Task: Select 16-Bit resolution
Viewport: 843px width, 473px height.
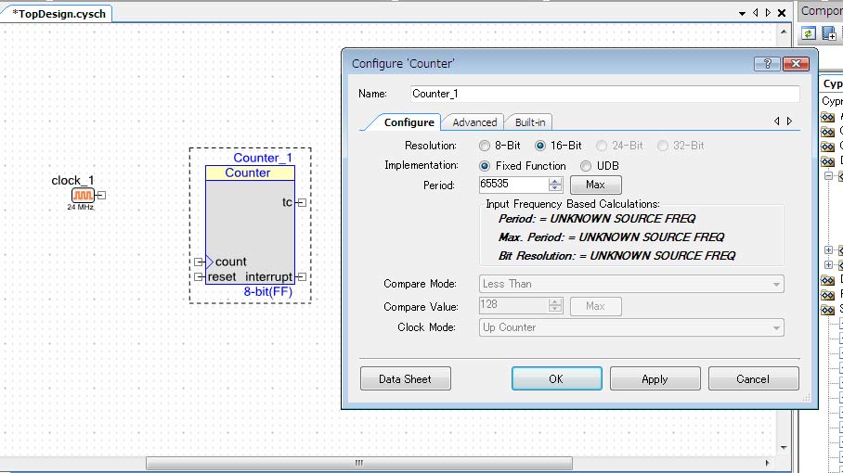Action: pyautogui.click(x=540, y=146)
